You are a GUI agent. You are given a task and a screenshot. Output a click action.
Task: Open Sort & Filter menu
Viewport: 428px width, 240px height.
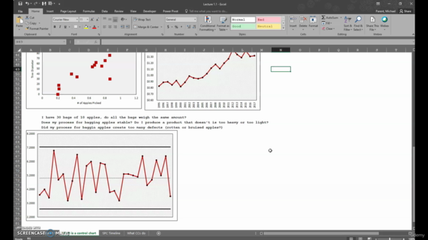click(348, 23)
